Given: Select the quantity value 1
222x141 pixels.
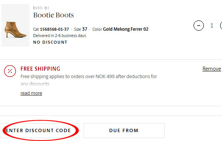Looking at the screenshot, I should tap(212, 26).
